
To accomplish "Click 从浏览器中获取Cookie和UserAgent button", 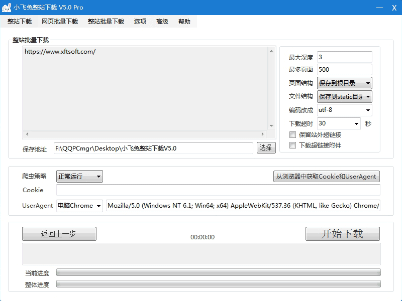I will click(326, 177).
